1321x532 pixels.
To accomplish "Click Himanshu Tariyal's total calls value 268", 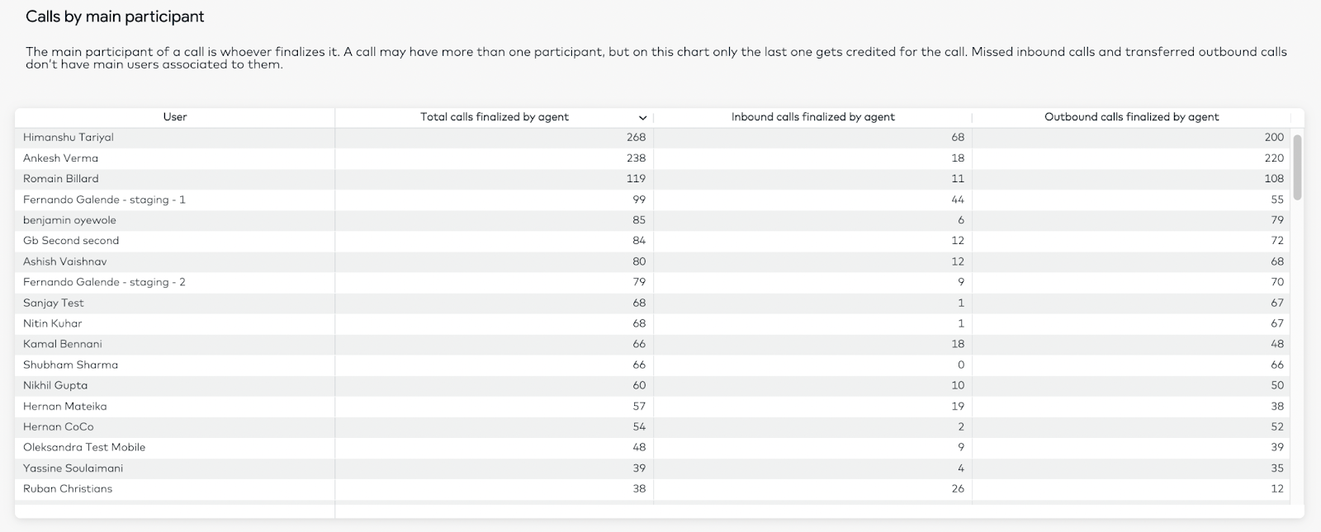I will (x=636, y=138).
